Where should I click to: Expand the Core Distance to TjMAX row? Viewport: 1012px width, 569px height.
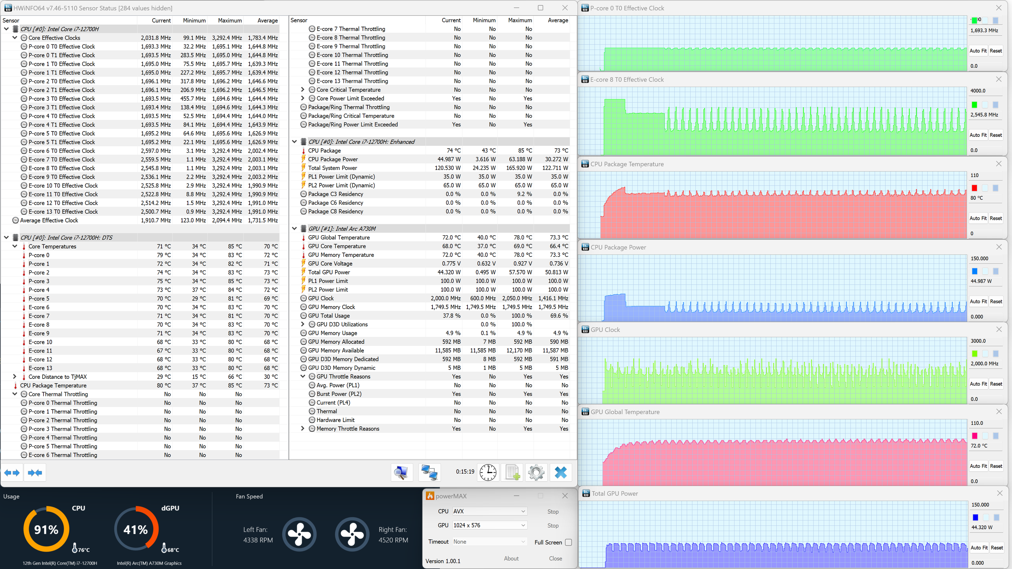pyautogui.click(x=15, y=377)
